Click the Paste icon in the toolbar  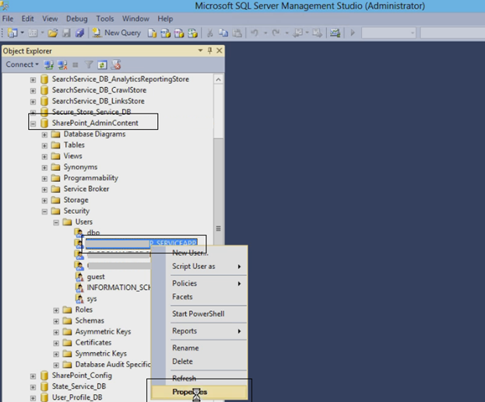(x=237, y=33)
